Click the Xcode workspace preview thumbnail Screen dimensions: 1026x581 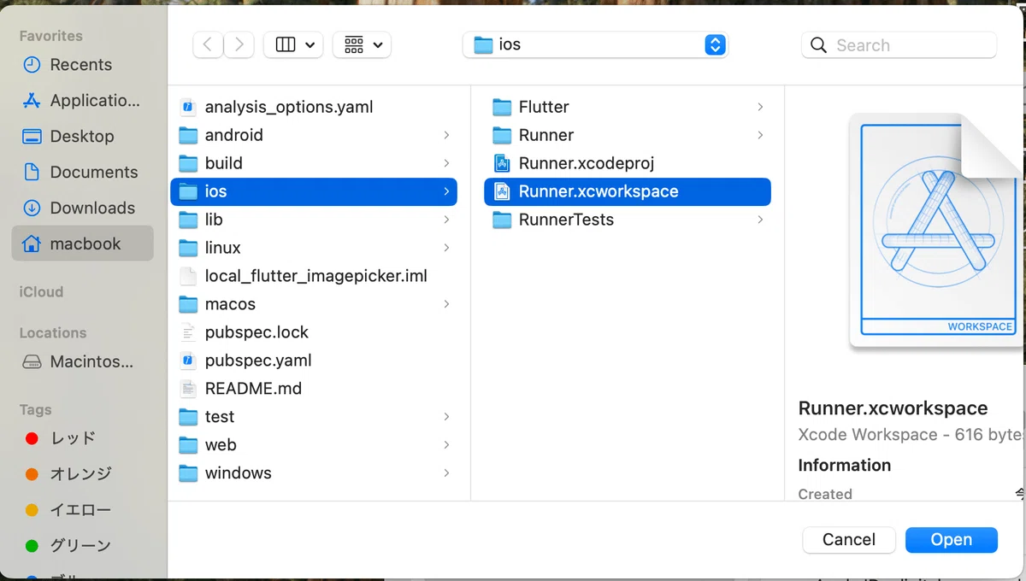(936, 231)
